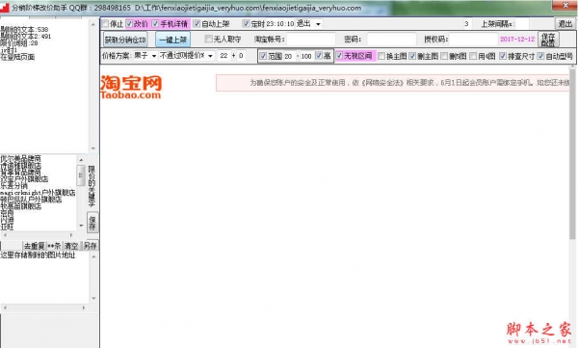Image resolution: width=578 pixels, height=348 pixels.
Task: Enable the 删5图 checkbox
Action: 444,56
